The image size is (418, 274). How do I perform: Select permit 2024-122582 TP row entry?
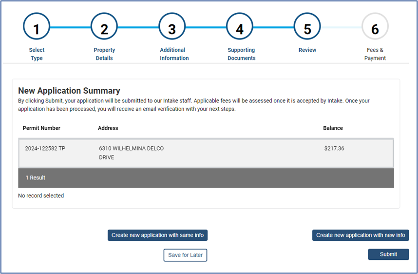(x=45, y=149)
